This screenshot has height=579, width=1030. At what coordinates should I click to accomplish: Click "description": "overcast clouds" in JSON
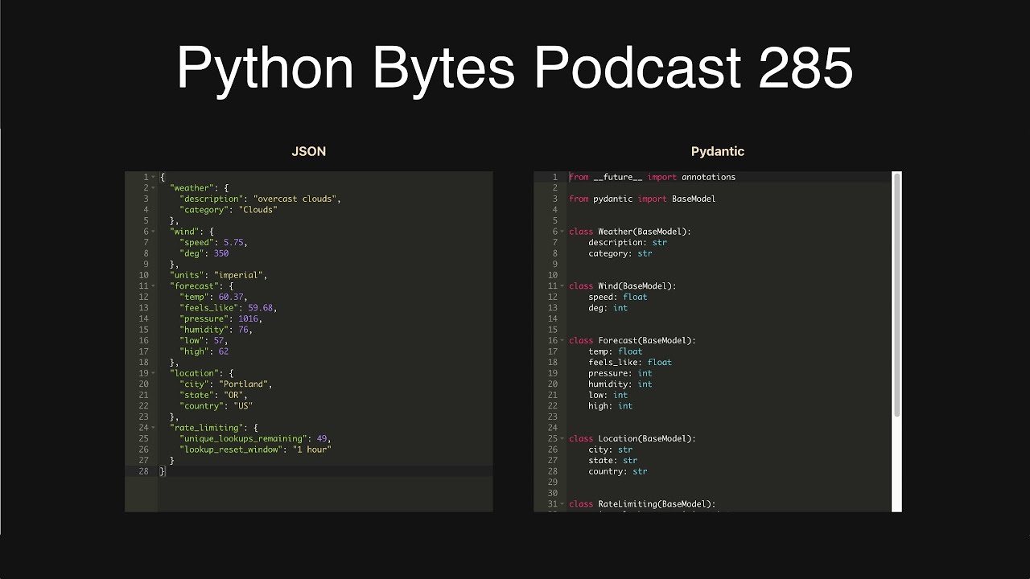(260, 199)
